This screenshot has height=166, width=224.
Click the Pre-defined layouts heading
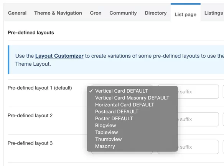(31, 33)
